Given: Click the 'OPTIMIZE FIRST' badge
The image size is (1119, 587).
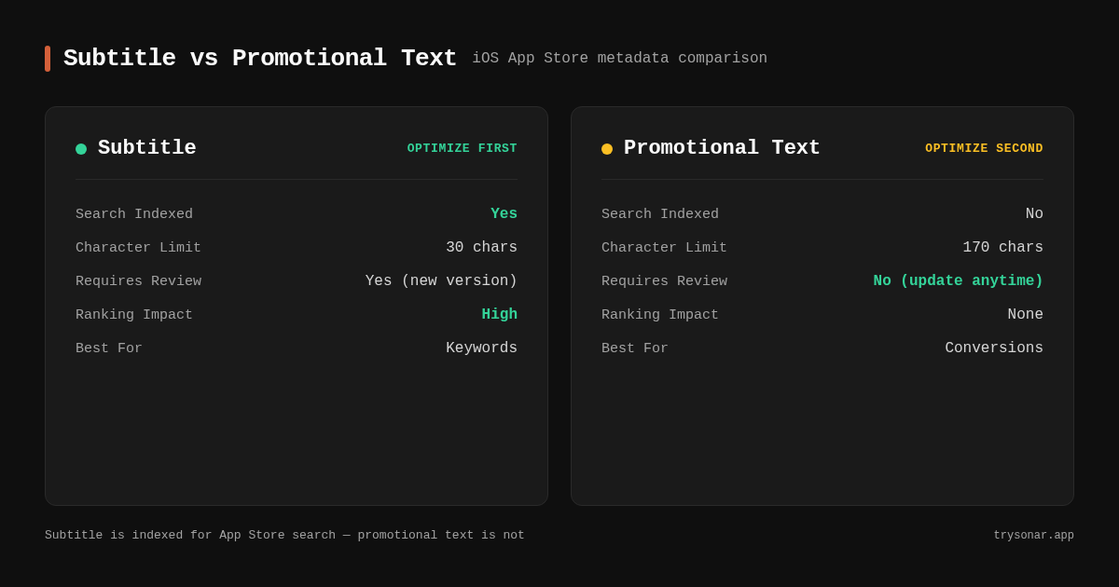Looking at the screenshot, I should pos(462,148).
